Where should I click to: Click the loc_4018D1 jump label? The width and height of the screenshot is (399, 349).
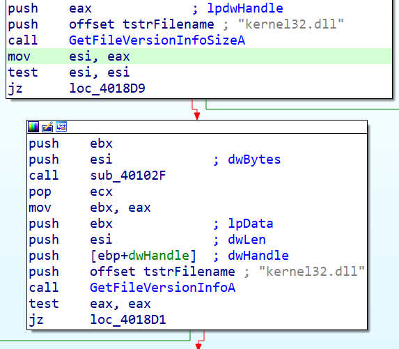pos(128,320)
